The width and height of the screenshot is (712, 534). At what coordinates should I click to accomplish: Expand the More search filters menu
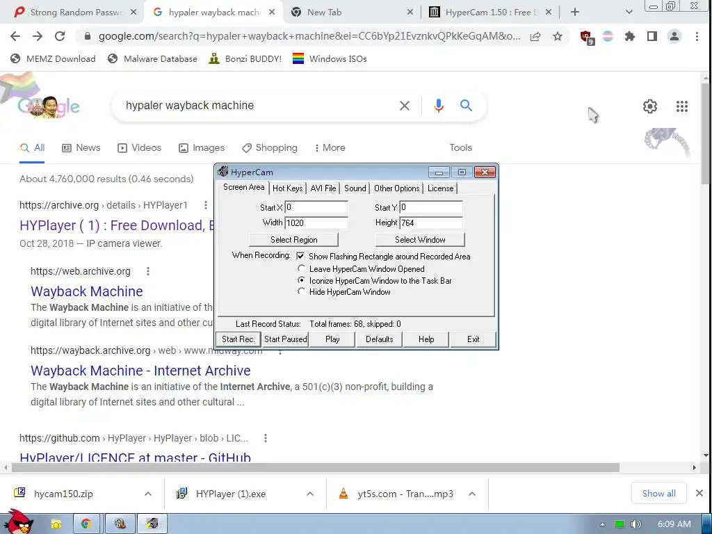[330, 148]
